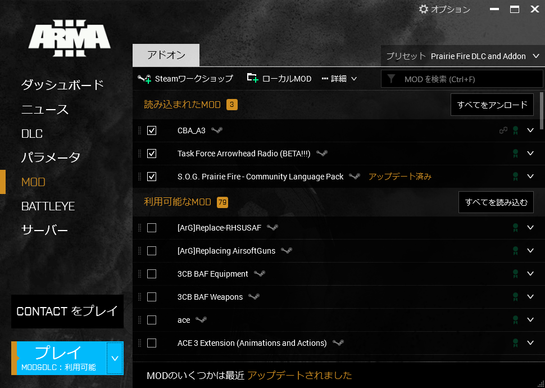The height and width of the screenshot is (388, 545).
Task: Click Steamワークショップ to add mods
Action: [185, 79]
